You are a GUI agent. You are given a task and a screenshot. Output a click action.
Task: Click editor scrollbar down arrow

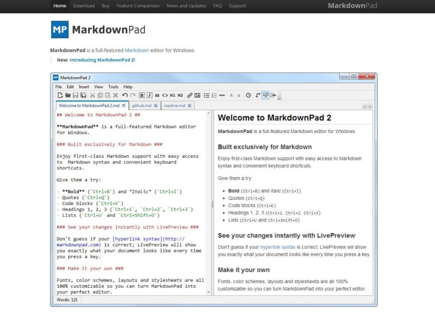point(208,292)
